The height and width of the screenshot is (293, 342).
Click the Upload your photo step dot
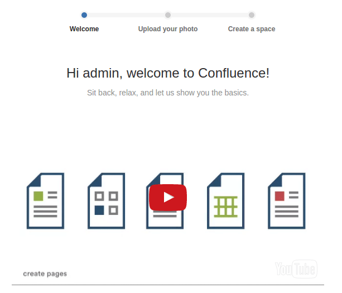168,15
